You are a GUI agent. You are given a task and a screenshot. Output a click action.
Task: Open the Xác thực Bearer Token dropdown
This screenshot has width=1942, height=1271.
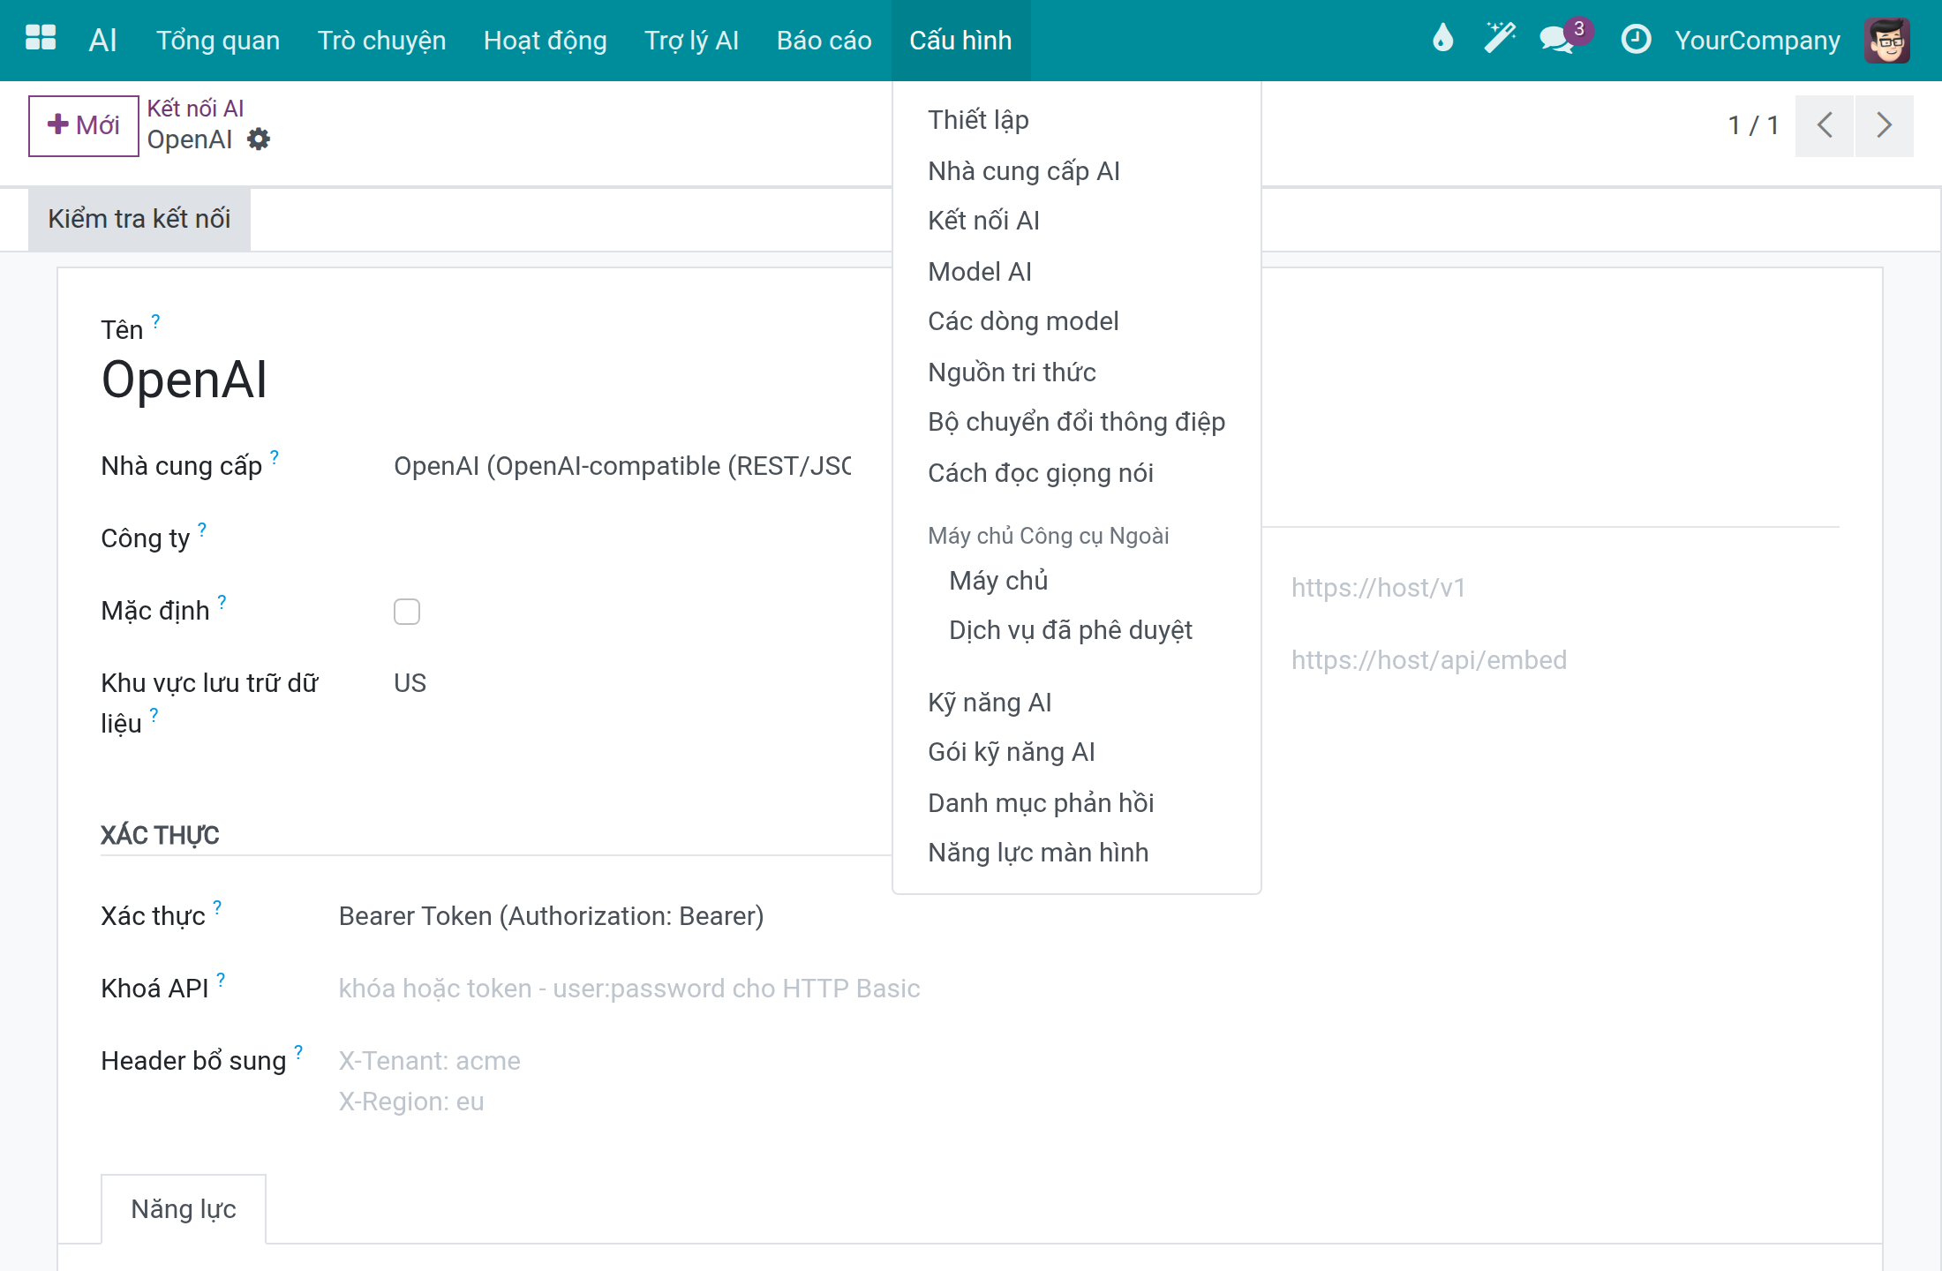point(552,916)
